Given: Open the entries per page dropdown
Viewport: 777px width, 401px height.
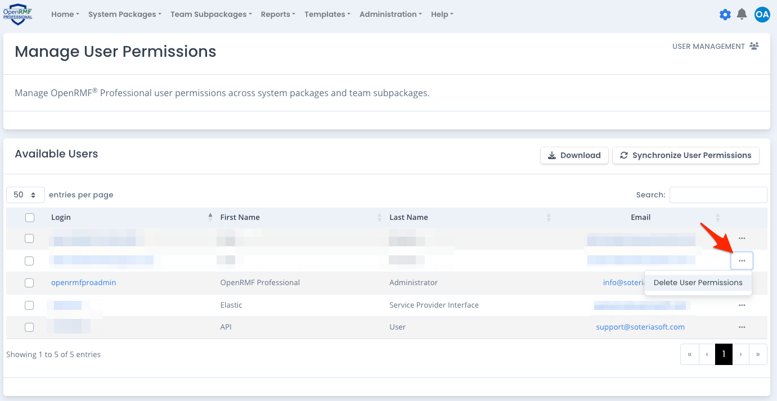Looking at the screenshot, I should (x=25, y=195).
